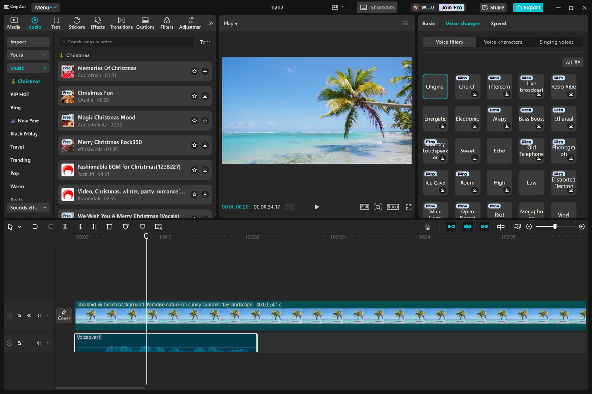The height and width of the screenshot is (394, 592).
Task: Split the clip at playhead
Action: pos(65,227)
